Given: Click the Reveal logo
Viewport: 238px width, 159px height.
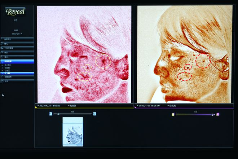Looking at the screenshot, I should point(15,12).
